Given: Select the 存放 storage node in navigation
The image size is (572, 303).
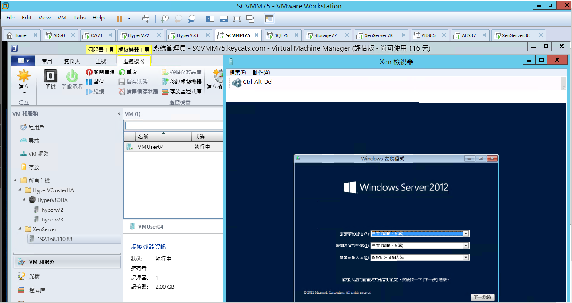Looking at the screenshot, I should click(x=30, y=167).
